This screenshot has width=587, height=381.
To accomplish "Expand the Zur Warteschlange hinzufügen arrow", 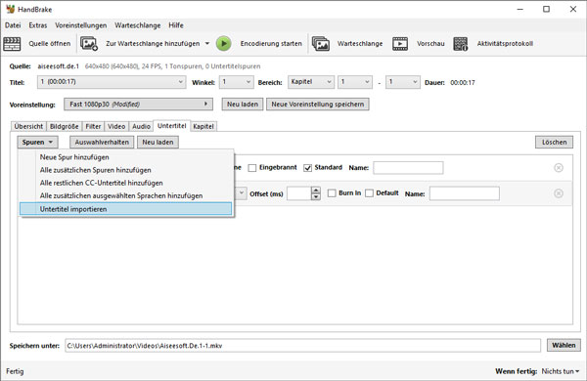I will pyautogui.click(x=207, y=44).
